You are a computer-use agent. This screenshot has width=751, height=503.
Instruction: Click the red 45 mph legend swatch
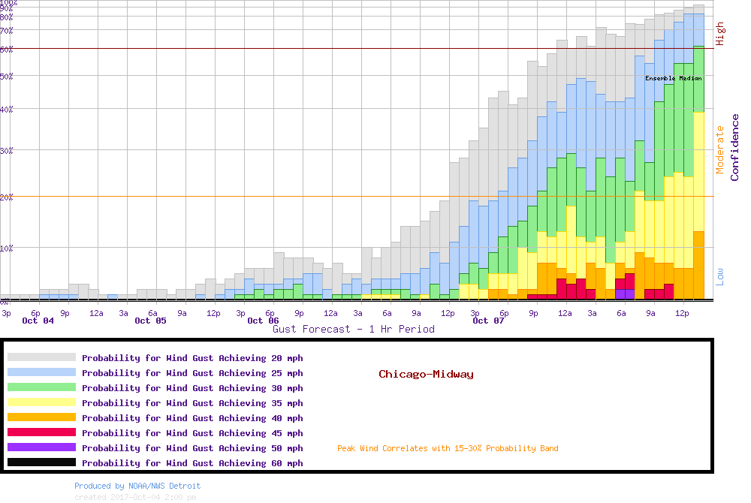tap(41, 432)
